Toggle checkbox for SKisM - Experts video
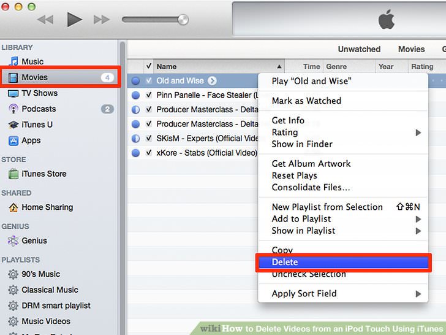Viewport: 446px width, 335px height. pos(149,138)
